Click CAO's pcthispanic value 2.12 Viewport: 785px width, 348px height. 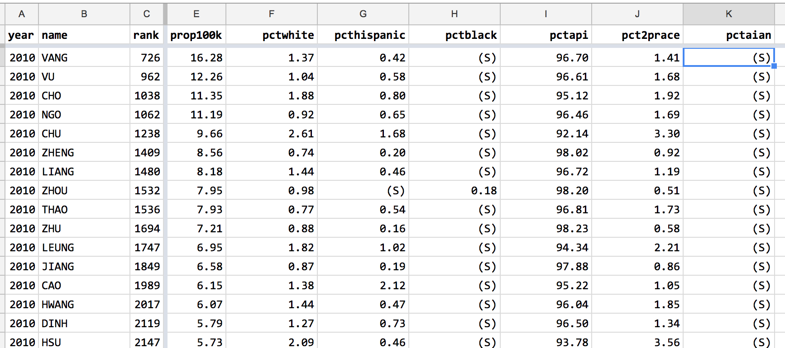[x=363, y=285]
